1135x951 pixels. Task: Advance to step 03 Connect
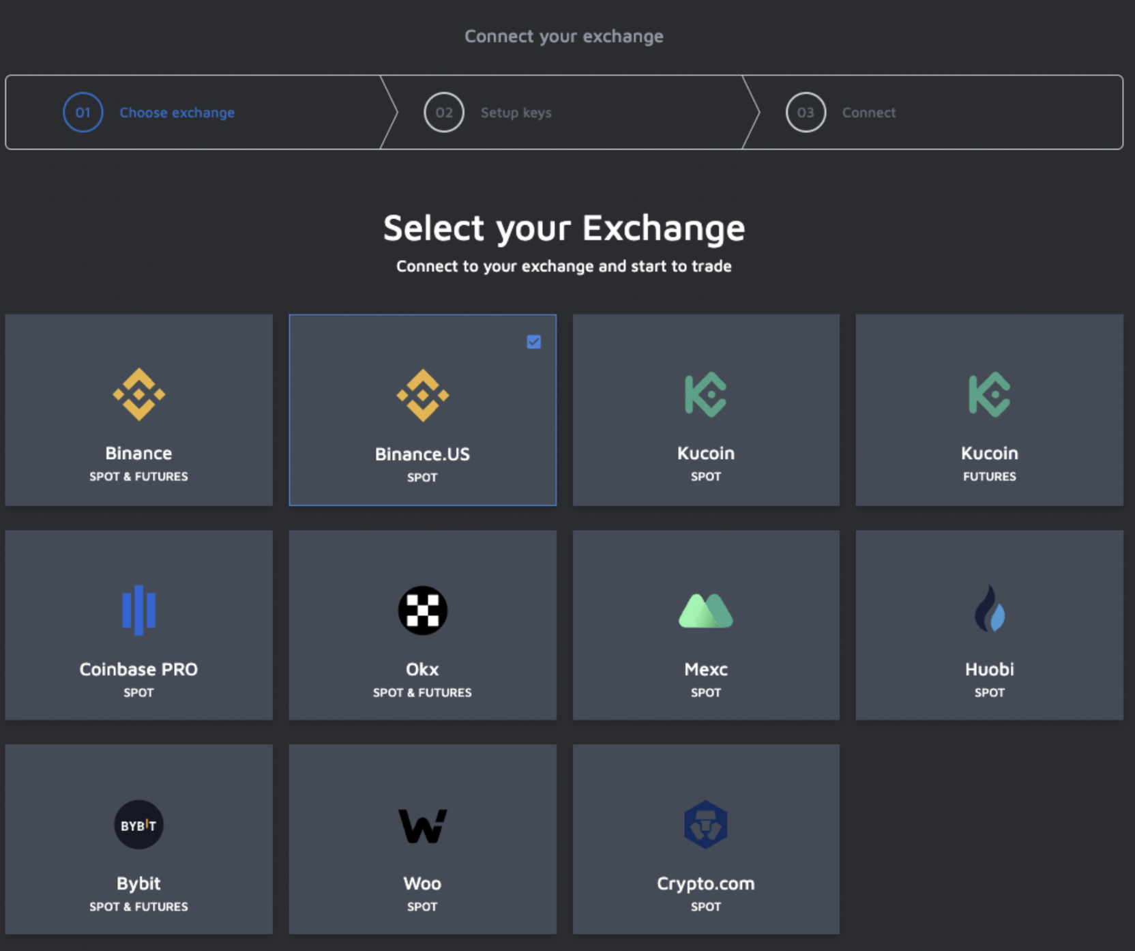(869, 113)
